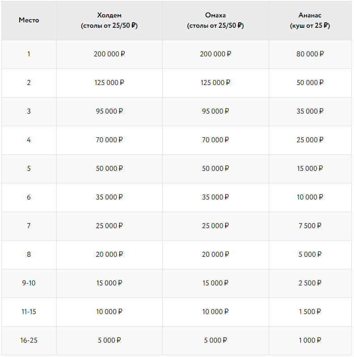
Task: Select the 5 000 ₽ Холдем last-row cell
Action: click(x=109, y=340)
